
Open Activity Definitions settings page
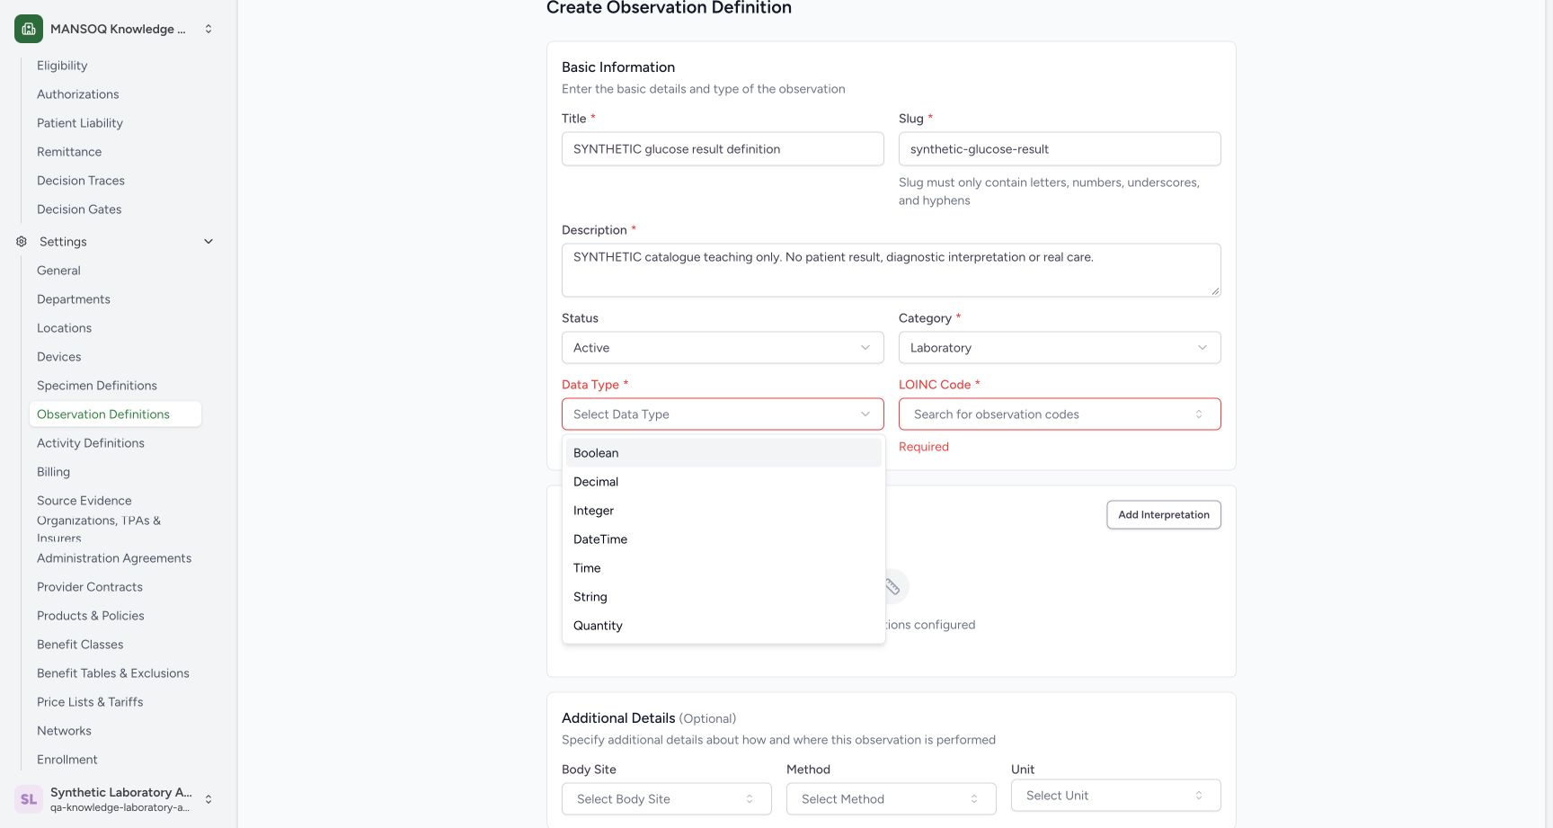[115, 443]
